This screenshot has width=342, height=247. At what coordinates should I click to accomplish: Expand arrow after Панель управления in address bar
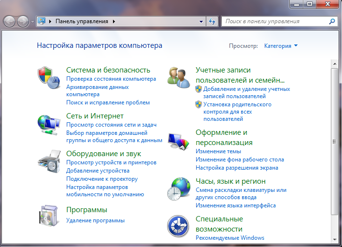point(114,21)
